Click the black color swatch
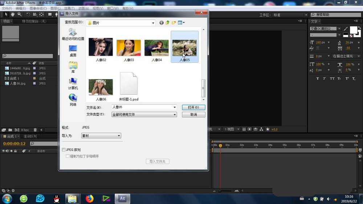The width and height of the screenshot is (363, 204). [346, 34]
